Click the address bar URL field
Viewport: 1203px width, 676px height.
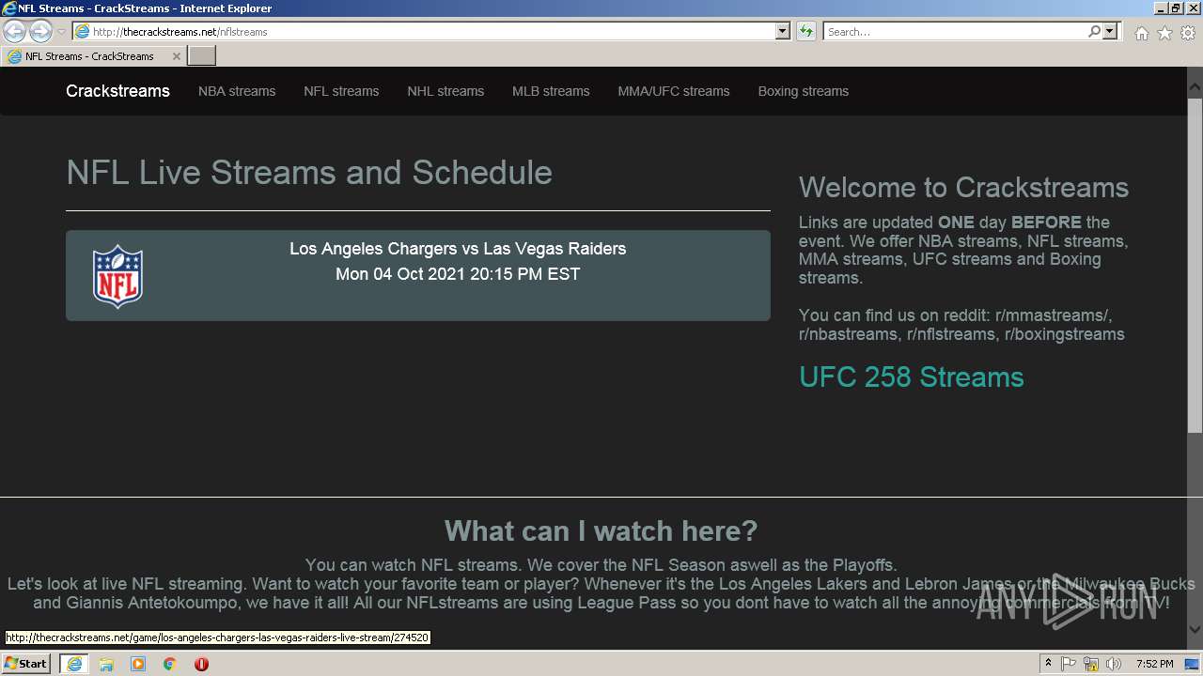(x=430, y=32)
